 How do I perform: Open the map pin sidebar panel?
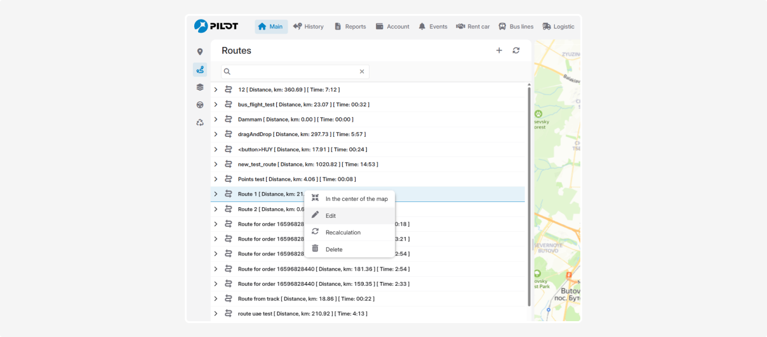click(200, 52)
